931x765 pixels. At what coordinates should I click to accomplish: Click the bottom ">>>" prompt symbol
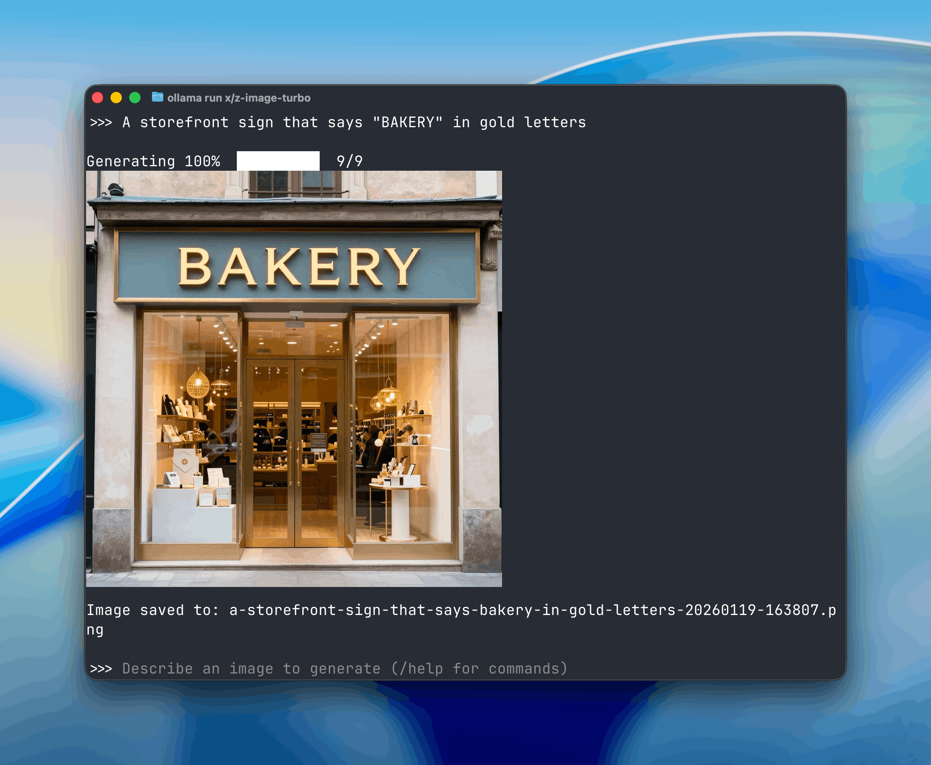point(101,669)
